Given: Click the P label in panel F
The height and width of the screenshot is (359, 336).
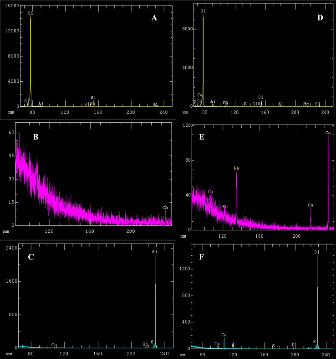Looking at the screenshot, I should click(x=293, y=345).
